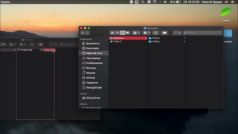Open the group-by dropdown in Photos window
Viewport: 238px width, 134px height.
(13, 45)
